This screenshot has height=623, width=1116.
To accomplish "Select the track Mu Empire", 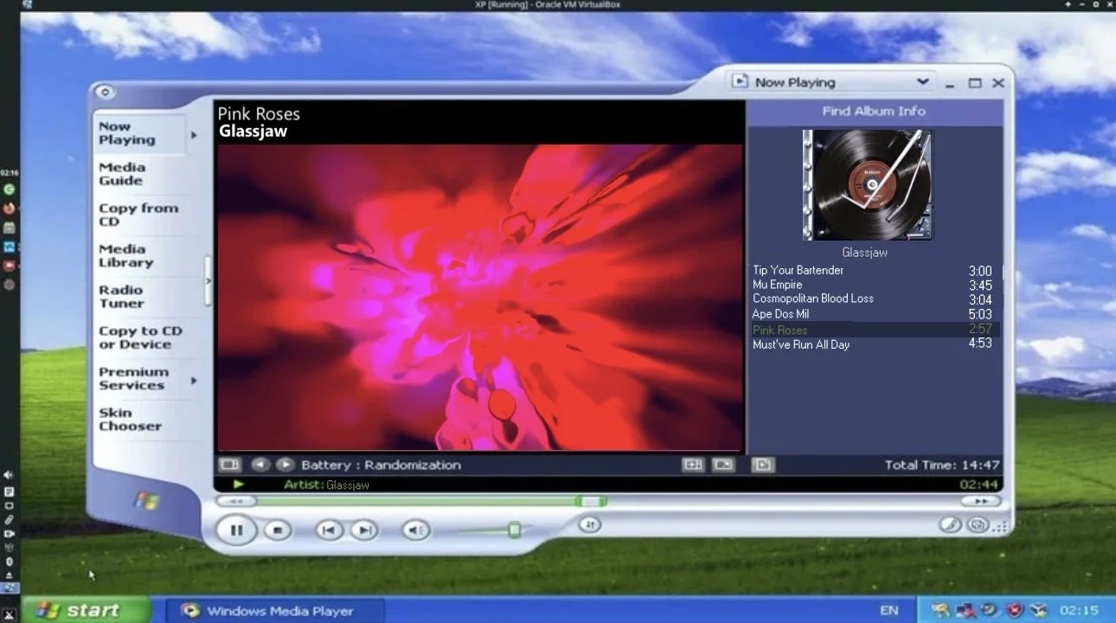I will (872, 285).
